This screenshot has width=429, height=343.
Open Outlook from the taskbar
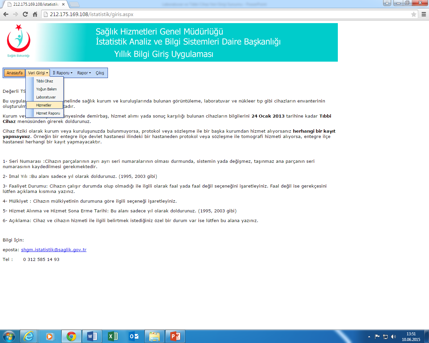click(134, 336)
